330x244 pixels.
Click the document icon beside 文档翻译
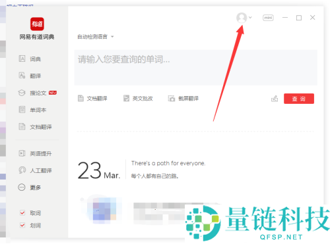(81, 98)
